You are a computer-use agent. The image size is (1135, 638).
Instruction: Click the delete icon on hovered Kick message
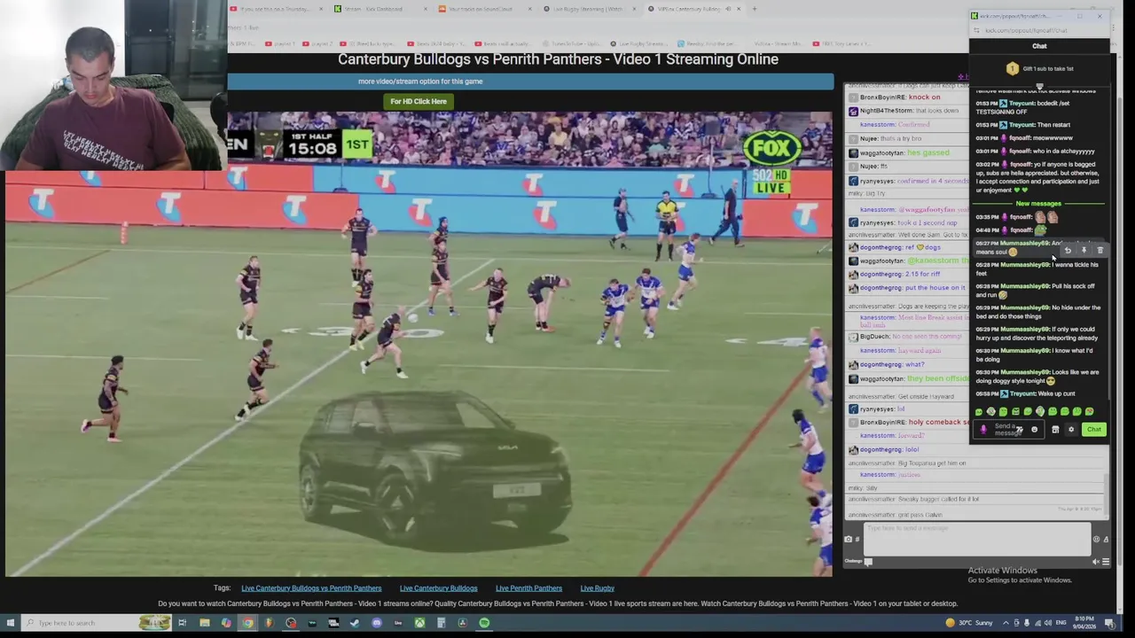pyautogui.click(x=1100, y=251)
